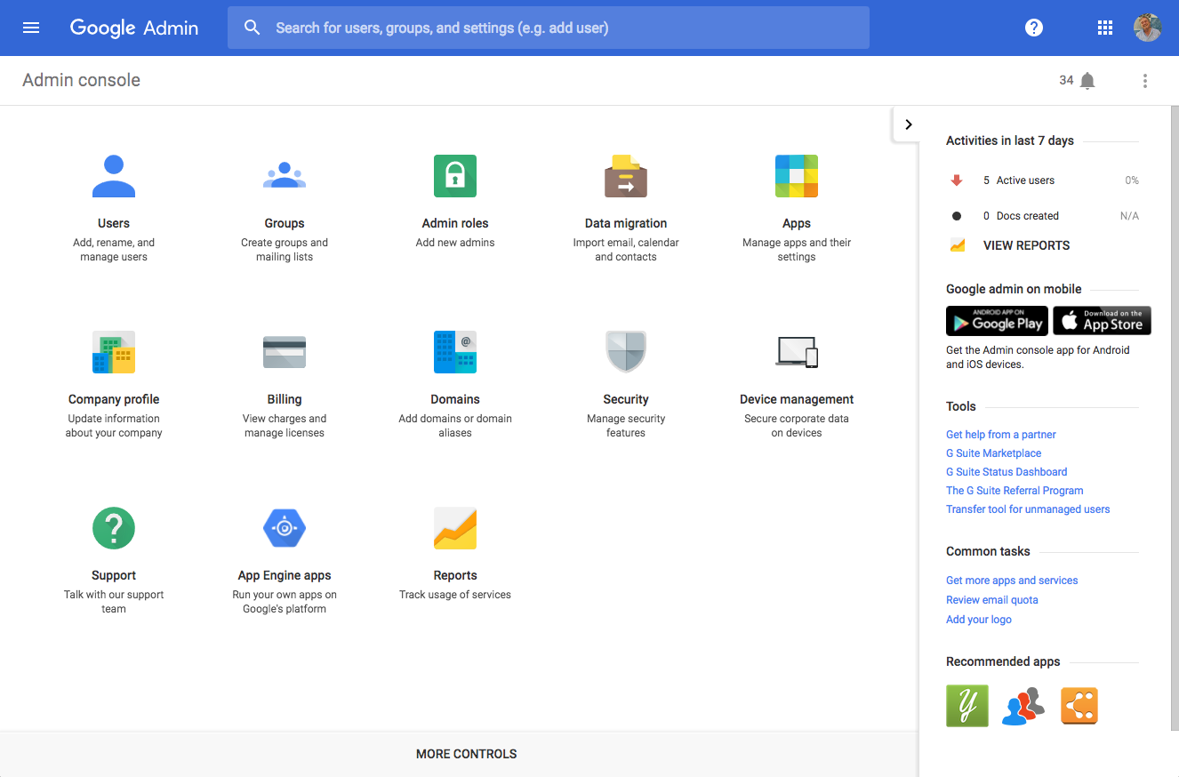The height and width of the screenshot is (777, 1179).
Task: Click the red and blue people recommended app
Action: (1023, 706)
